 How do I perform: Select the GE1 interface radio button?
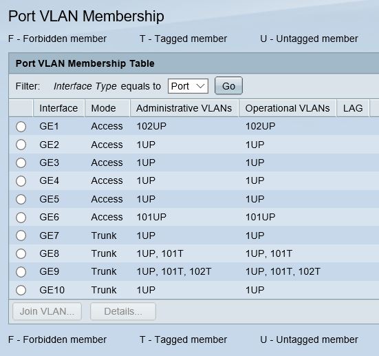(21, 127)
